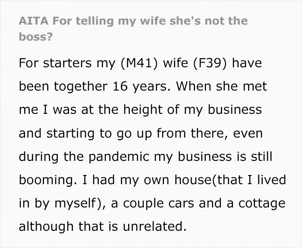Click the word 'starting' in the fourth line
The image size is (302, 248).
click(x=70, y=133)
